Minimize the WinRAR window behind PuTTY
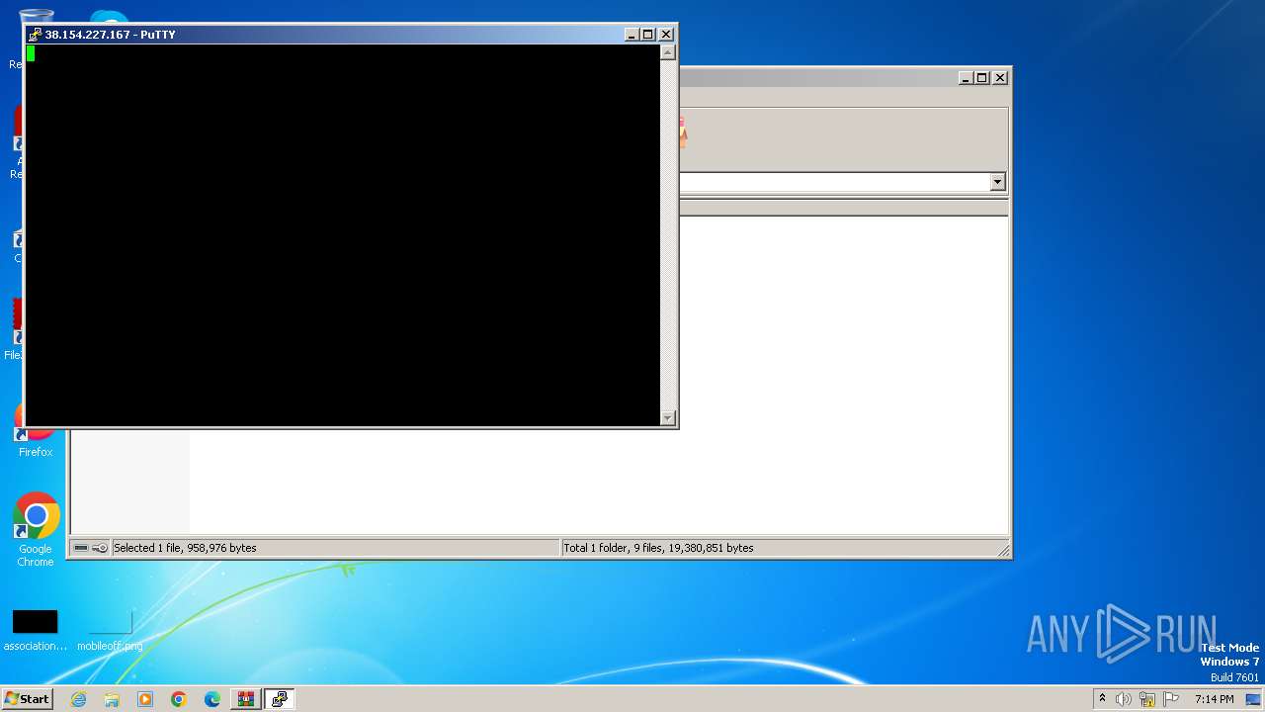This screenshot has width=1265, height=712. 967,78
